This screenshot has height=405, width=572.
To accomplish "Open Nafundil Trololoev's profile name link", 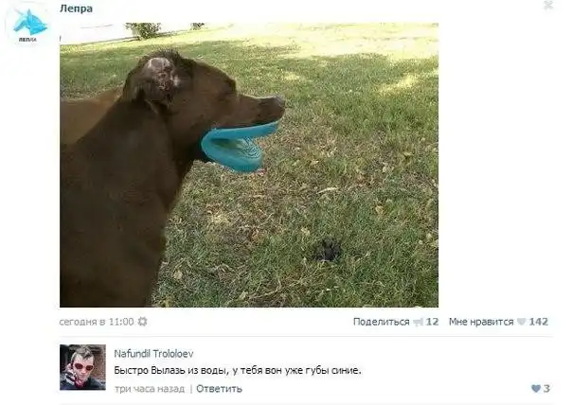I will pos(153,354).
